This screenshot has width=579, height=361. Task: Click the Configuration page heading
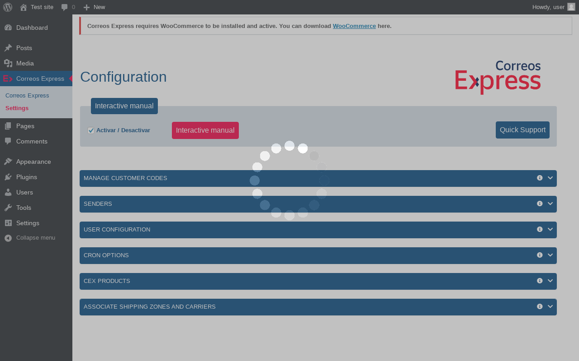(123, 77)
